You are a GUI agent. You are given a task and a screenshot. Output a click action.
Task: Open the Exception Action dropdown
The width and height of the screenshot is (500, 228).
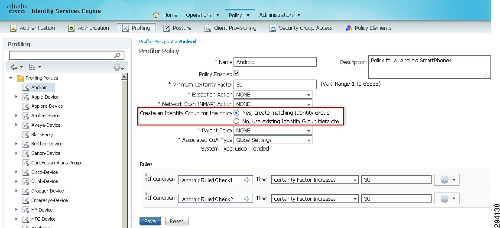[273, 95]
